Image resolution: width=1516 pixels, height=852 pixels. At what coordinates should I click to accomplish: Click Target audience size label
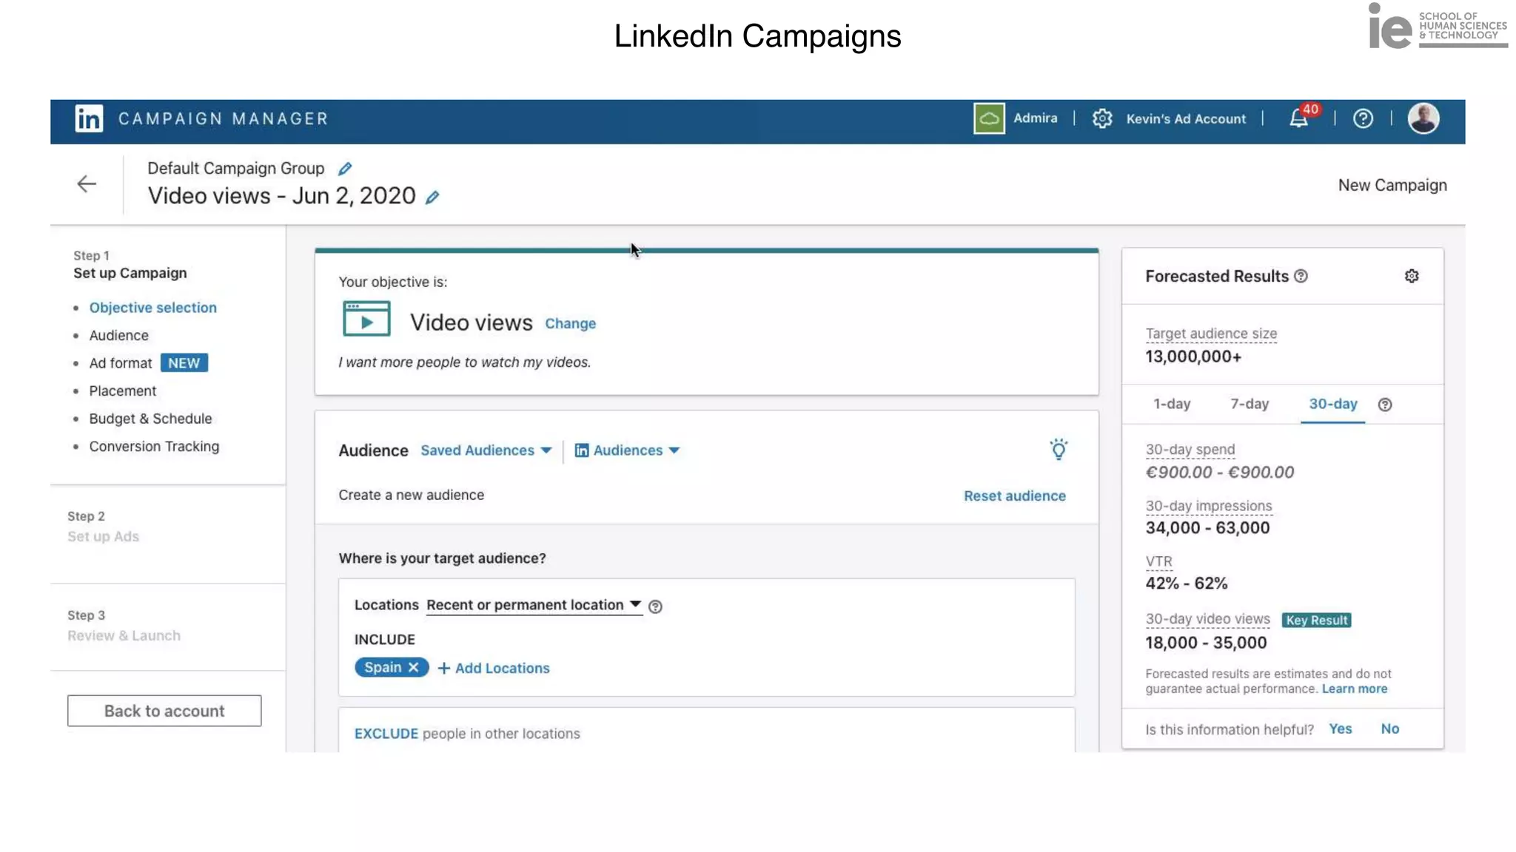1211,334
